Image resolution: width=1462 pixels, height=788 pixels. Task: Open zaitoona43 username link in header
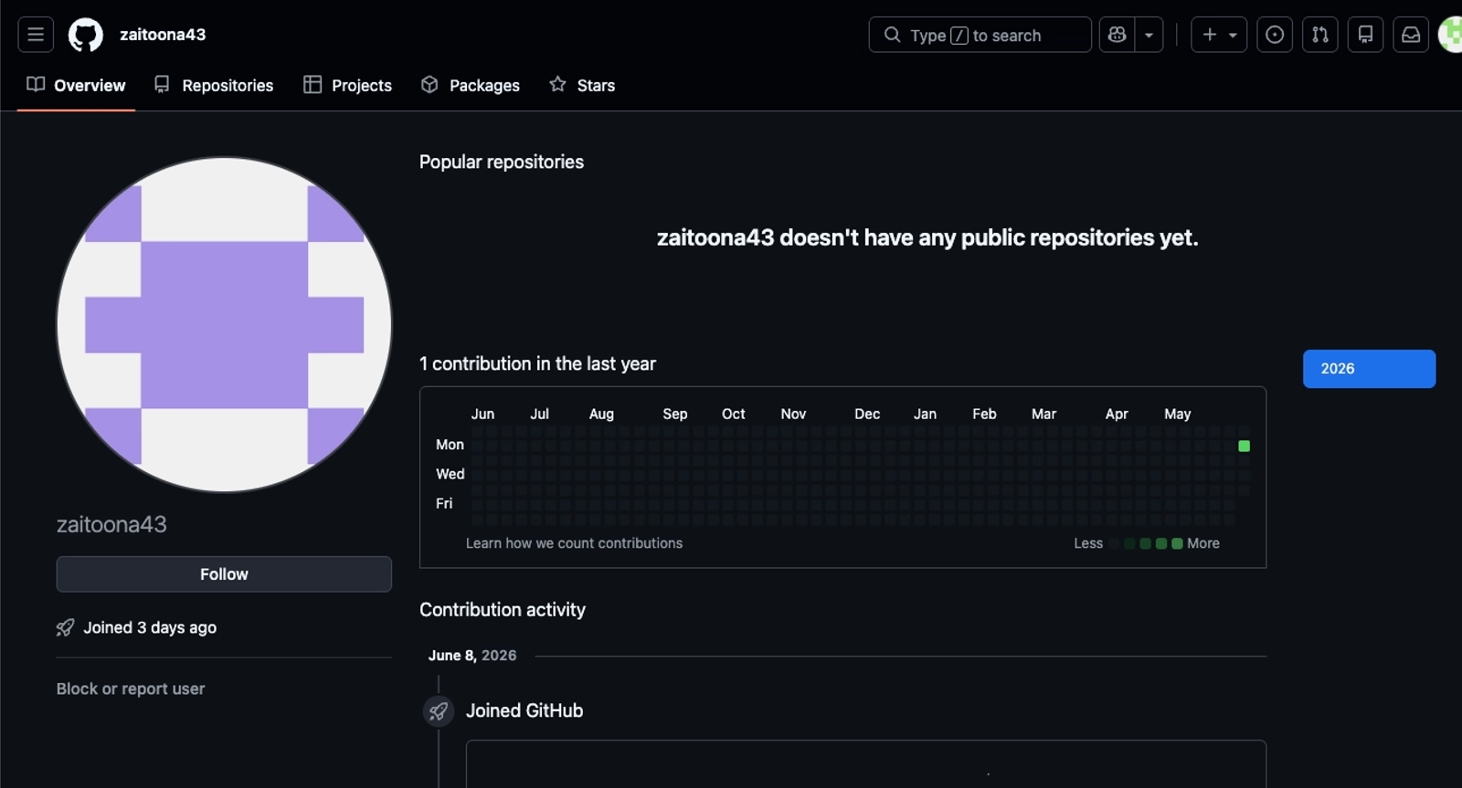(x=163, y=35)
